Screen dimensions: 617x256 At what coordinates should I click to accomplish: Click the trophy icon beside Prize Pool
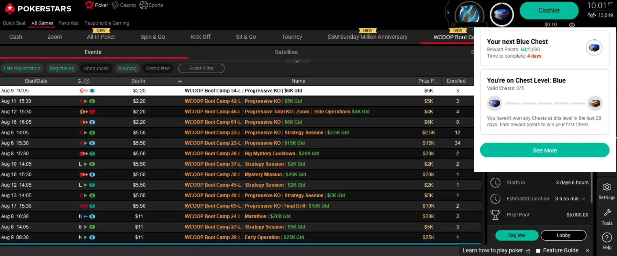click(x=495, y=215)
